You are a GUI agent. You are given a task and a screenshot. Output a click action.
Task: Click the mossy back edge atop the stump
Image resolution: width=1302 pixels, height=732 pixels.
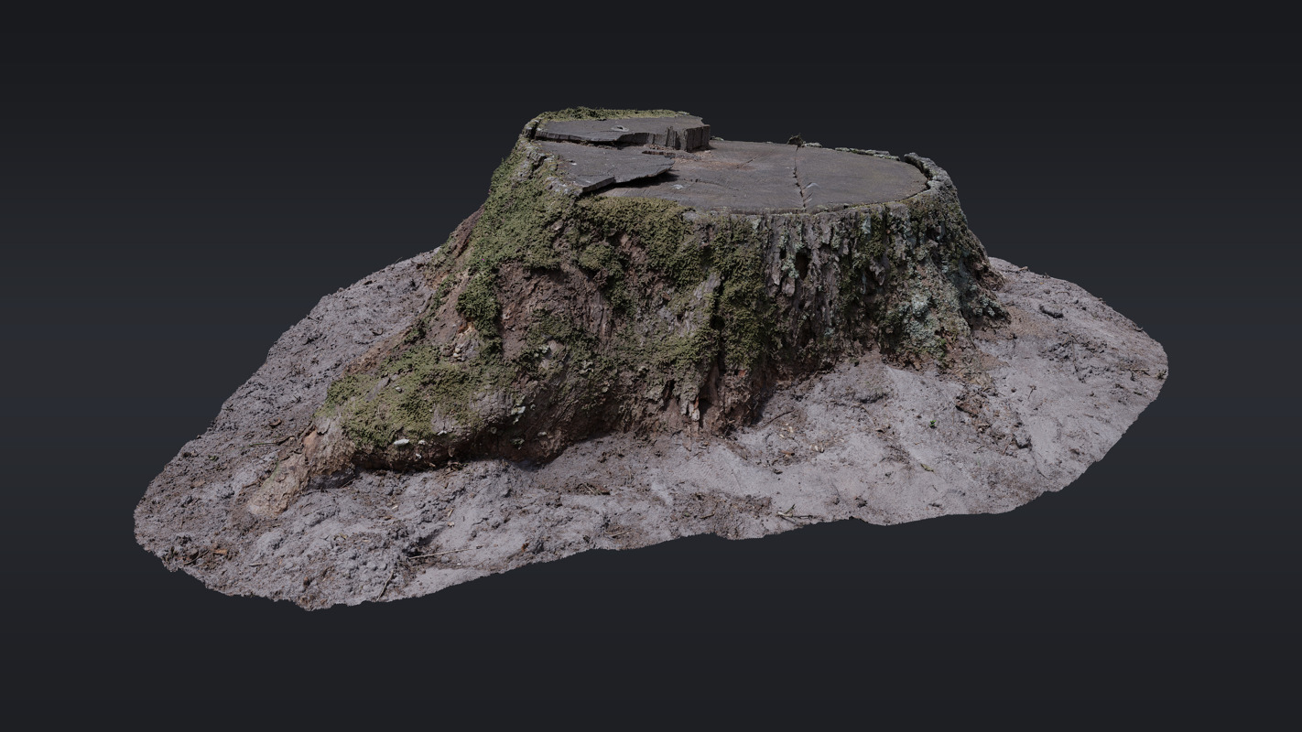[604, 113]
